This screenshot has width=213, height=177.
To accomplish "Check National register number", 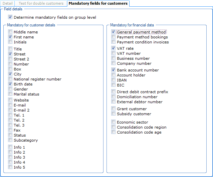I will pyautogui.click(x=10, y=79).
